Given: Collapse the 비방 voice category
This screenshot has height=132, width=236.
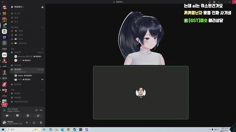Looking at the screenshot, I should 13,90.
